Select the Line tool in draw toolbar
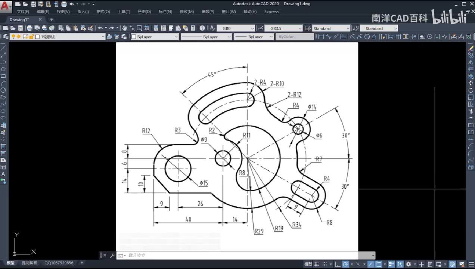 [3, 48]
